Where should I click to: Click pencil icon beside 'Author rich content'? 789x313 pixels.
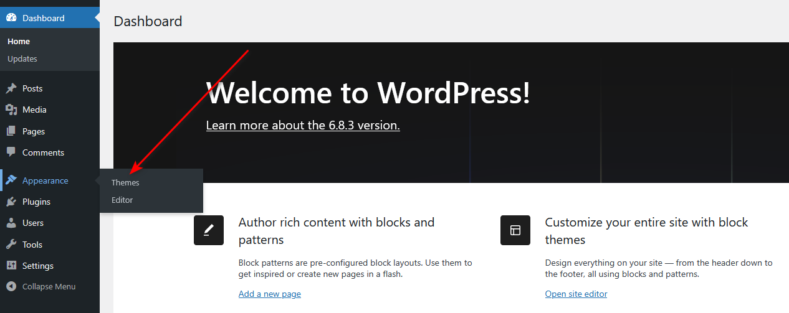point(209,230)
